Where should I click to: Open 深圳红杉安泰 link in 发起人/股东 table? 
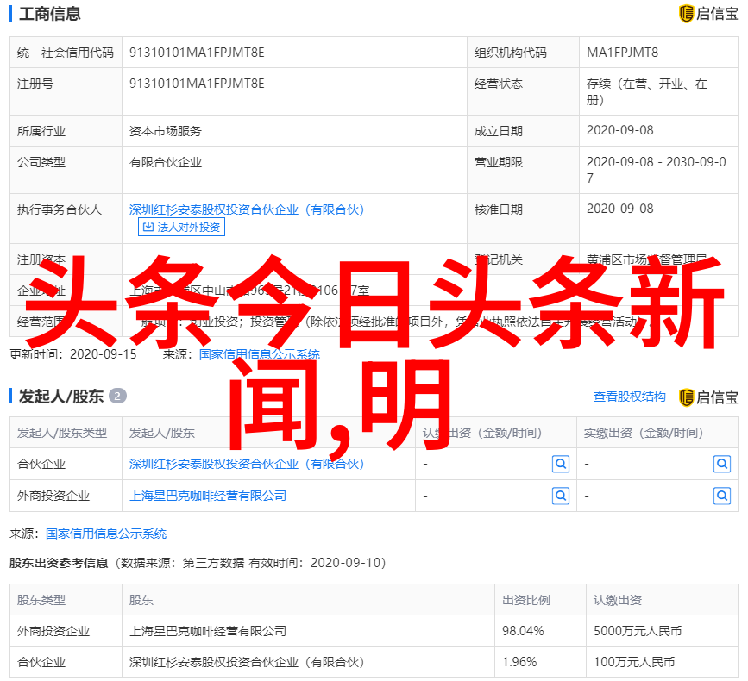pyautogui.click(x=247, y=464)
